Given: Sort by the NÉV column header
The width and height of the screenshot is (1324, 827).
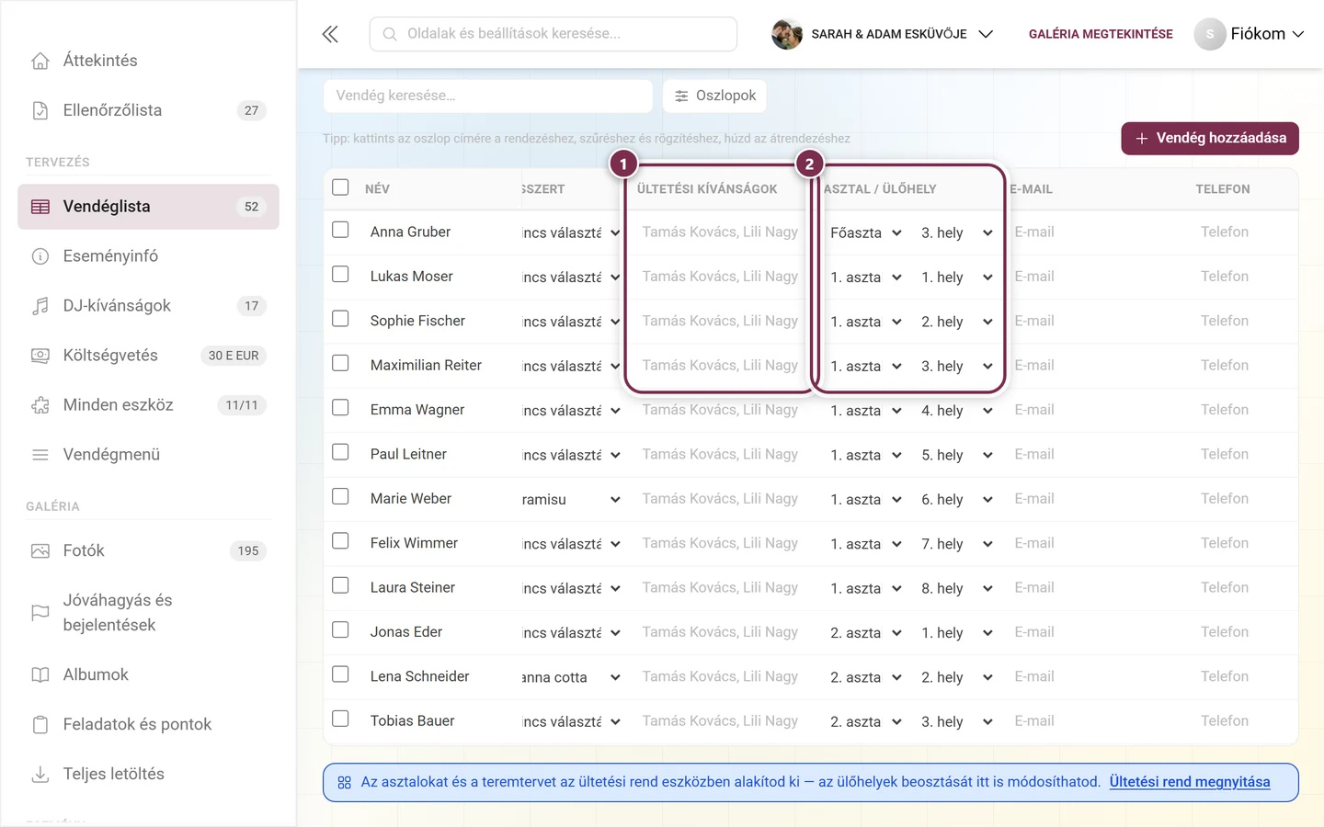Looking at the screenshot, I should point(377,189).
